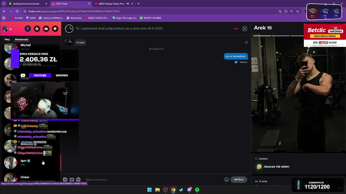Open the Tinder boost lightning icon
346x194 pixels.
point(28,29)
